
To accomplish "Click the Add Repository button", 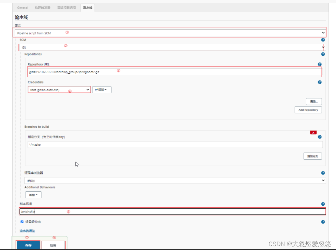I will (x=308, y=110).
